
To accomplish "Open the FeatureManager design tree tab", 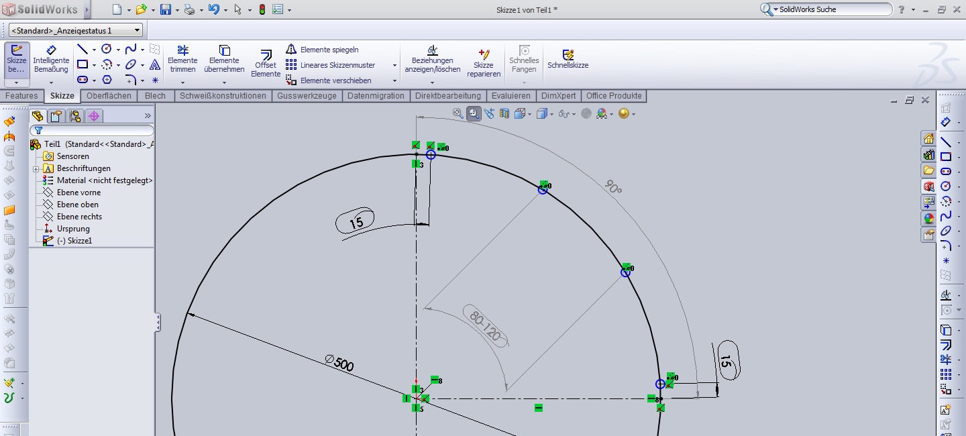I will click(x=38, y=116).
